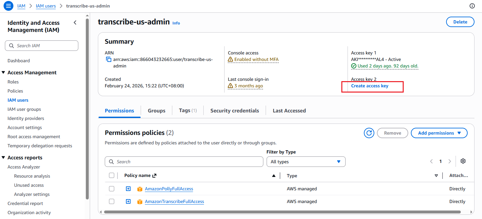Collapse the IAM sidebar with chevron icon
Viewport: 482px width, 219px height.
[75, 22]
